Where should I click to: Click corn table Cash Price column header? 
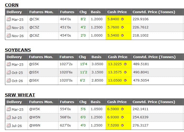(x=117, y=12)
